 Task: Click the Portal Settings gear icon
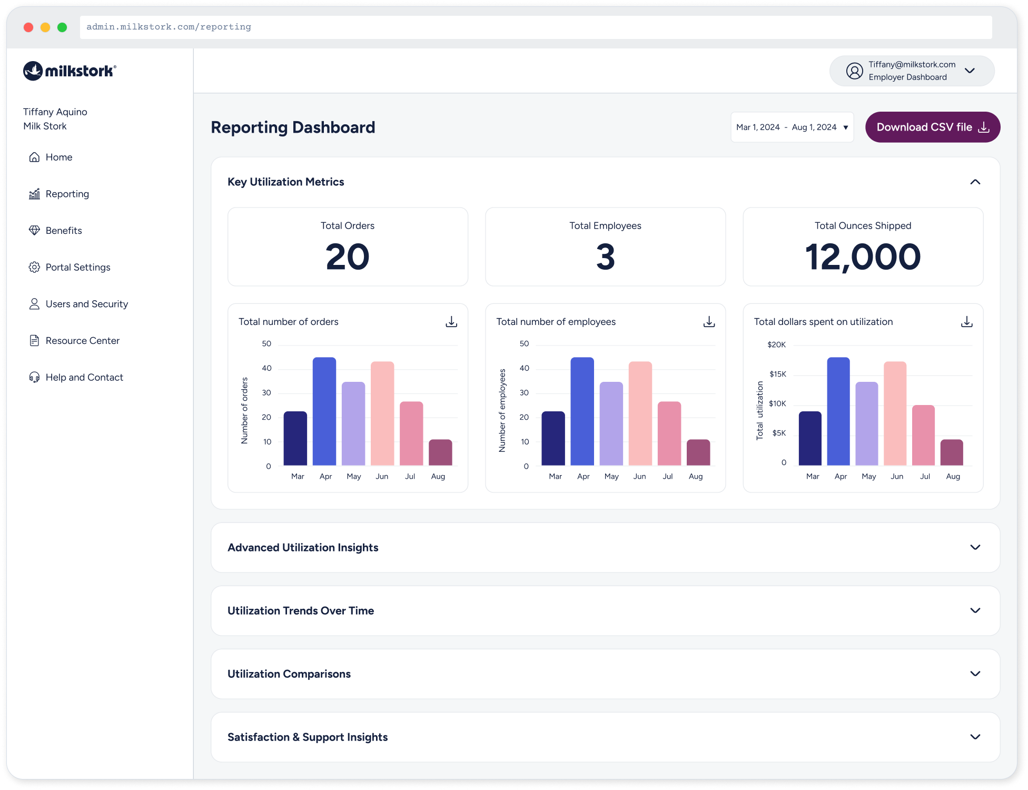[34, 267]
